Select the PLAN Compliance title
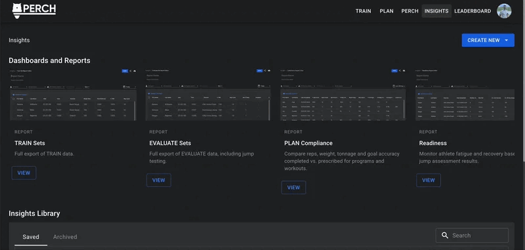Screen dimensions: 525x250 [308, 143]
